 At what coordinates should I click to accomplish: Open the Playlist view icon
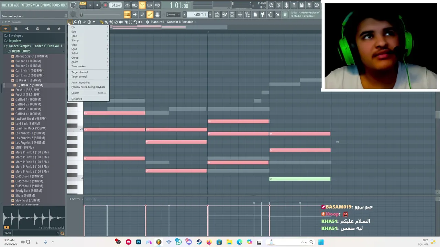pyautogui.click(x=217, y=14)
